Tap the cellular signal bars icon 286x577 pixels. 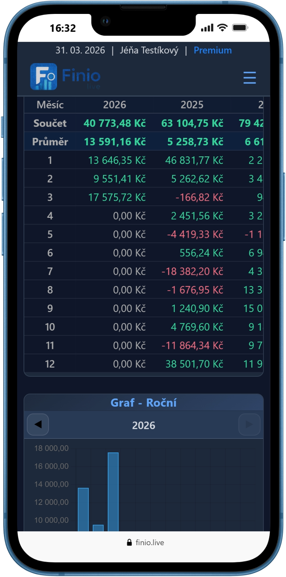[207, 28]
